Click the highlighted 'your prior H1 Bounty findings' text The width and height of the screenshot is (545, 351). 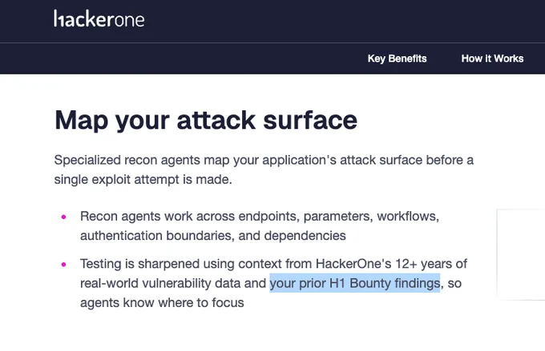pyautogui.click(x=355, y=283)
